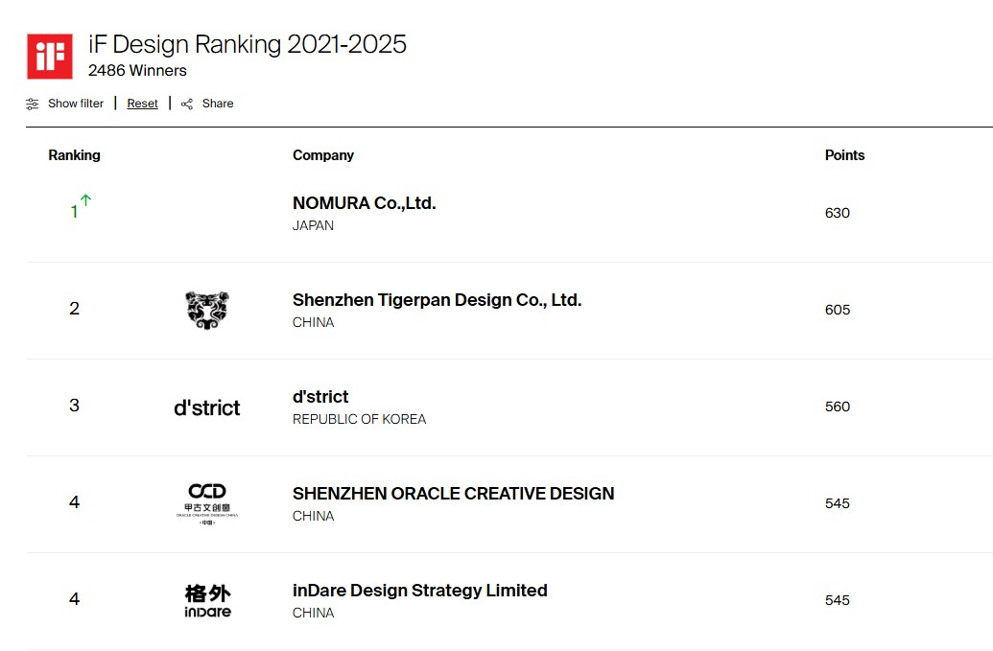993x651 pixels.
Task: Click the green ranking-up arrow next to NOMURA
Action: coord(83,200)
